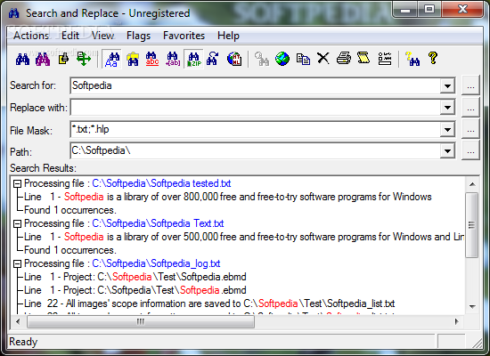Click the vertical scrollbar thumb in results

(x=472, y=225)
